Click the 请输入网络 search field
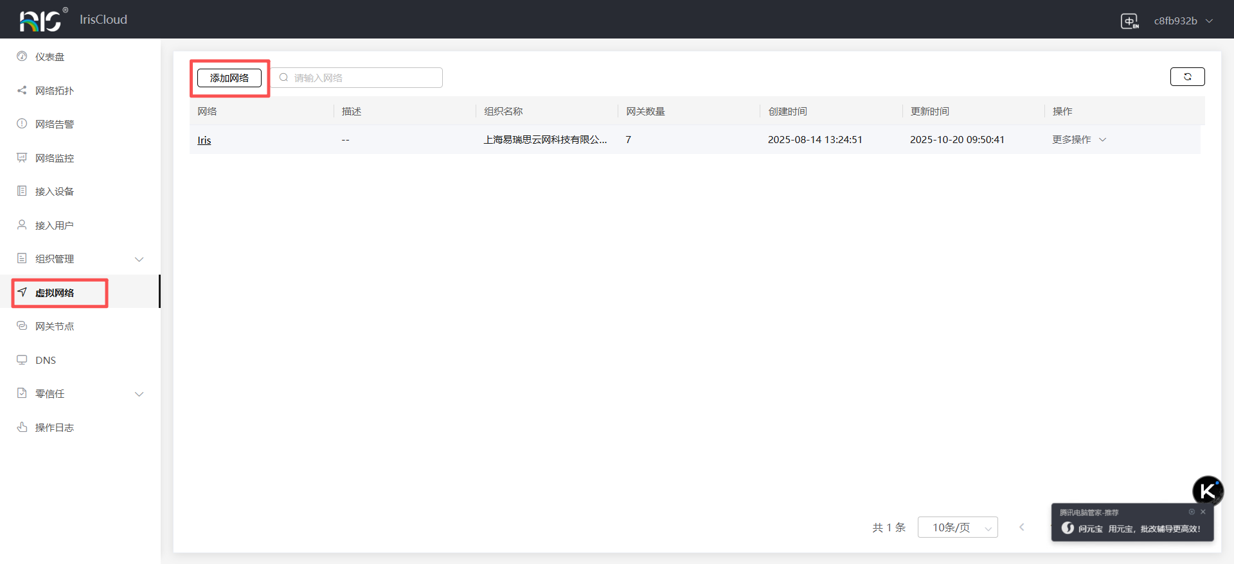The height and width of the screenshot is (564, 1234). (x=364, y=78)
